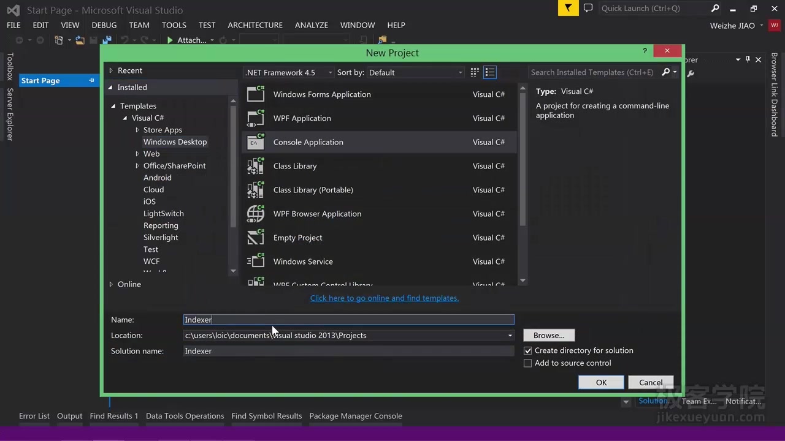Open 'Click here to go online' link
The height and width of the screenshot is (441, 785).
(385, 298)
